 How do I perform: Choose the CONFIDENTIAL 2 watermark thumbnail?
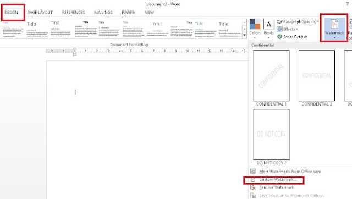[x=317, y=76]
